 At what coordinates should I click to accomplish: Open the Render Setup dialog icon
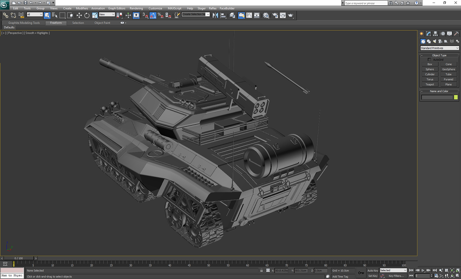click(275, 15)
